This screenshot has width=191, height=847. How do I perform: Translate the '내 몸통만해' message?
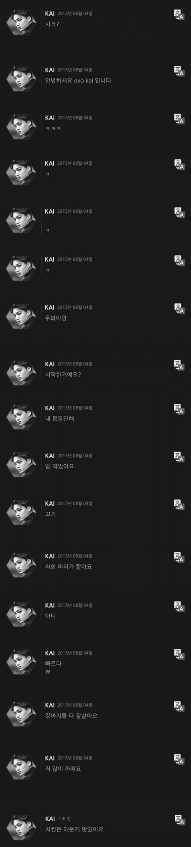[179, 410]
